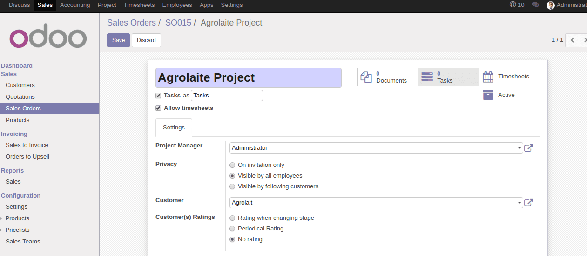Open the Project Manager dropdown arrow
The width and height of the screenshot is (587, 256).
(x=519, y=148)
